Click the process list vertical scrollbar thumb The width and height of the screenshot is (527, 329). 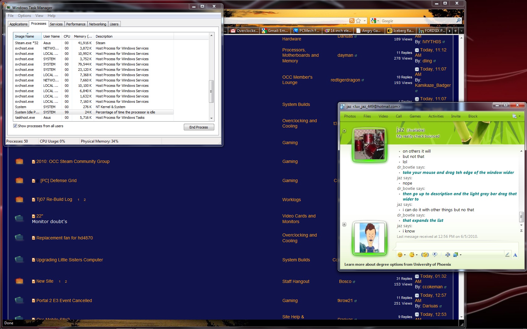[211, 91]
